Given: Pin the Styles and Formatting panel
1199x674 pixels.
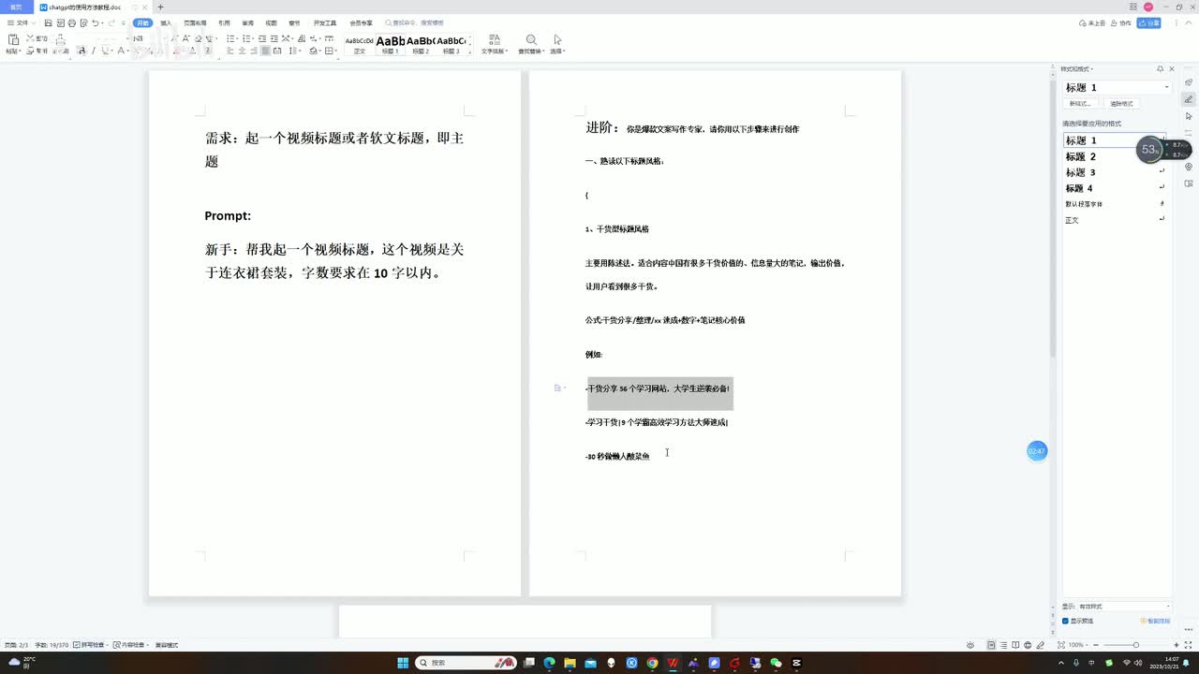Looking at the screenshot, I should click(x=1160, y=68).
